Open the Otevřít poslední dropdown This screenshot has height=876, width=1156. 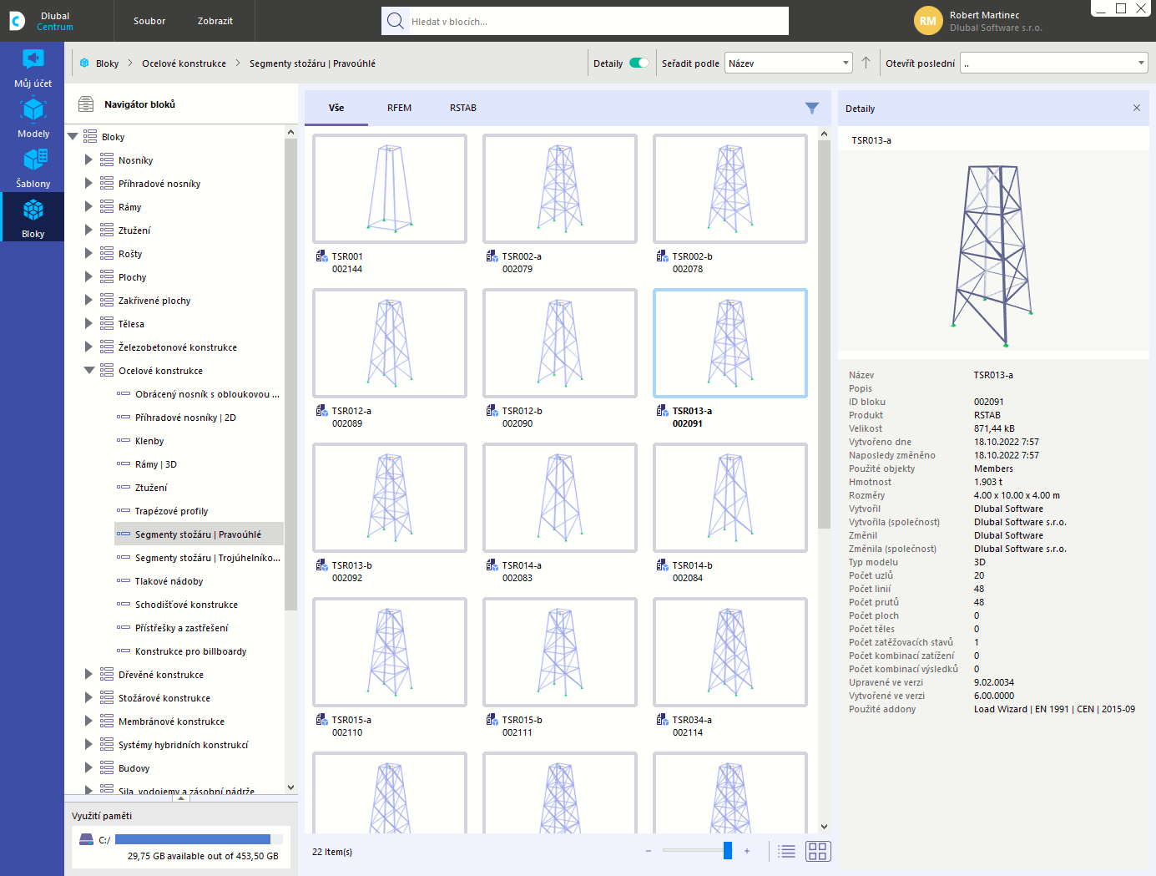click(1054, 63)
